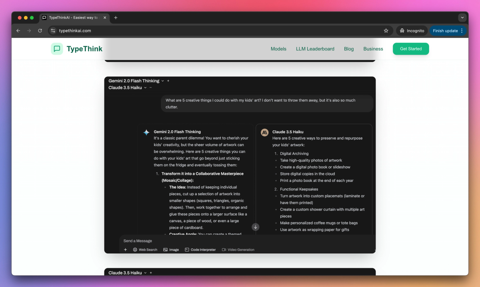Visit the Blog link
480x287 pixels.
348,49
